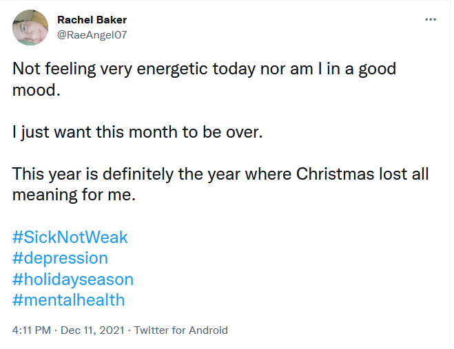
Task: Click the 4:11 PM timestamp
Action: pos(32,330)
